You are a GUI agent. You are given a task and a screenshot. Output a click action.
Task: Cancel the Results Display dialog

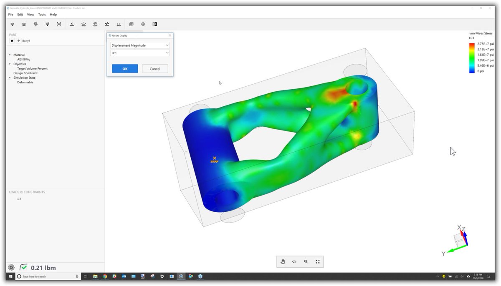(154, 68)
